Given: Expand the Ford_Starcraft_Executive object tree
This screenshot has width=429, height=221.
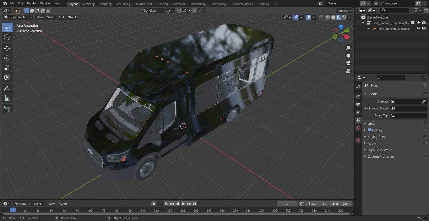Looking at the screenshot, I should coord(369,29).
